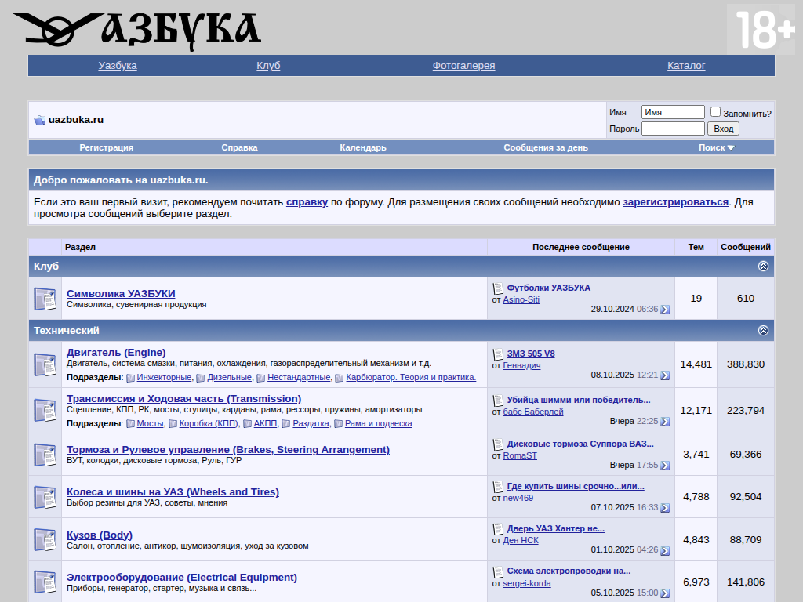Open the Календарь menu item
The width and height of the screenshot is (803, 602).
coord(362,147)
